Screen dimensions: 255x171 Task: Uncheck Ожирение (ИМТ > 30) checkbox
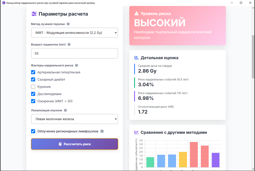coord(33,101)
